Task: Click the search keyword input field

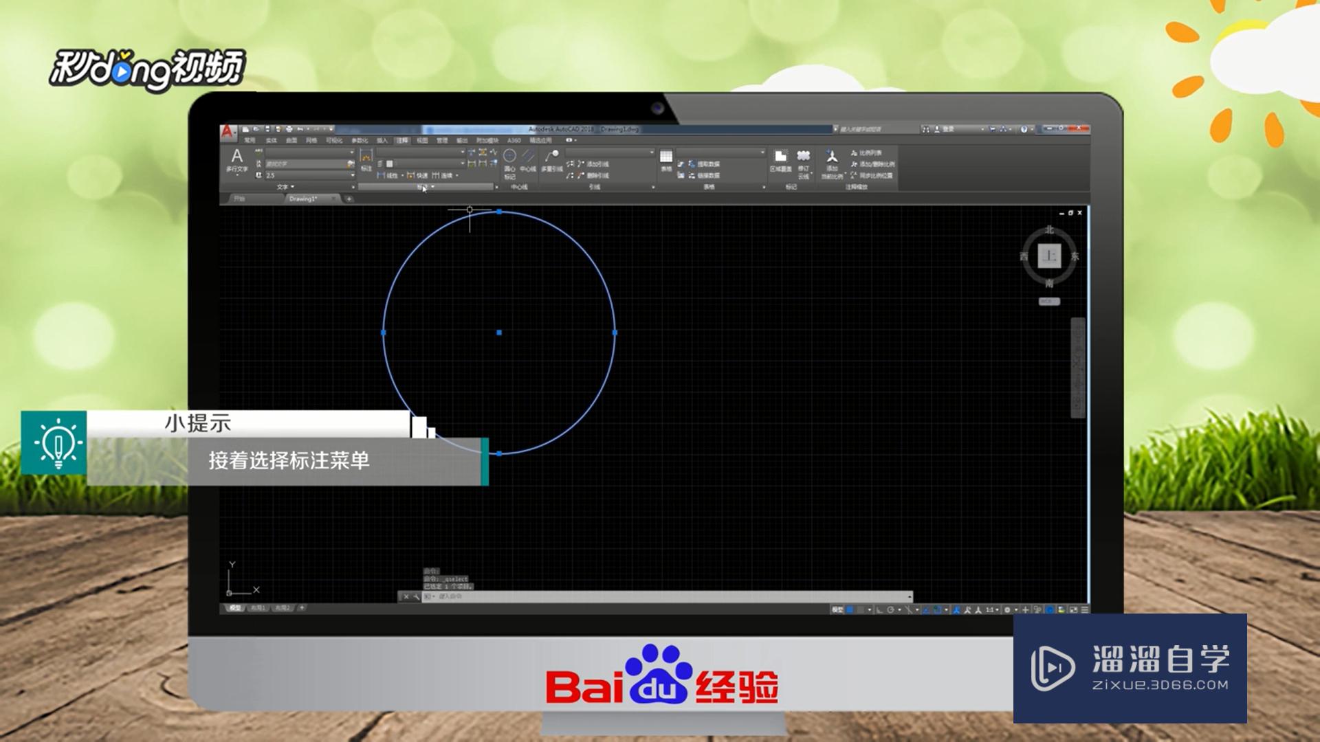Action: pyautogui.click(x=880, y=129)
